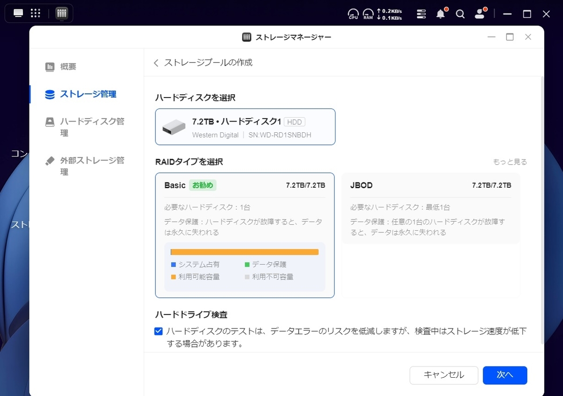Click the hard disk image in disk card
The width and height of the screenshot is (563, 396).
pos(174,127)
